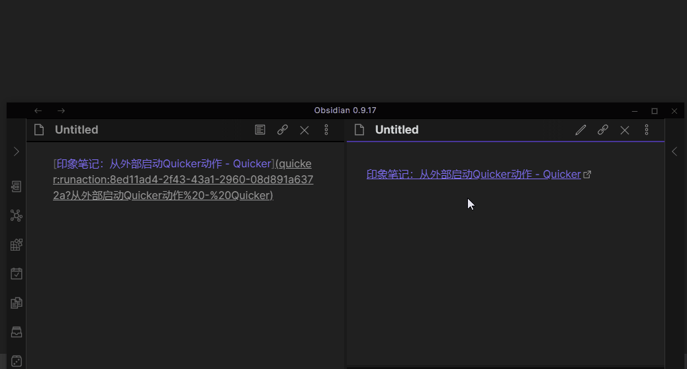Click external link icon after Quicker link
This screenshot has height=369, width=687.
click(587, 175)
